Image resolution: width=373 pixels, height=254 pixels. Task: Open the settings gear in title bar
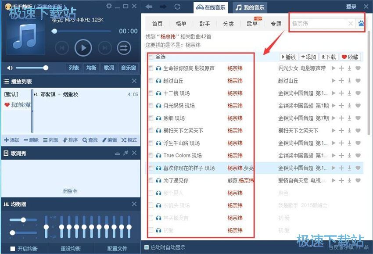(x=109, y=6)
